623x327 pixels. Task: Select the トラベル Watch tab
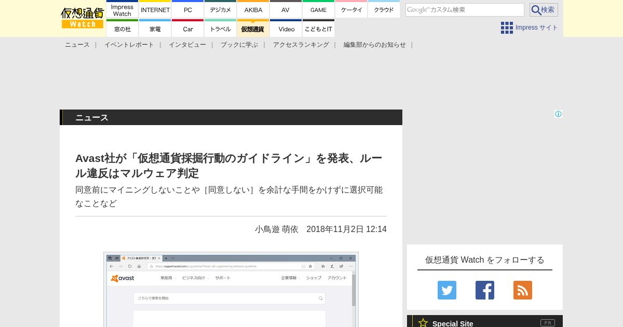coord(221,29)
